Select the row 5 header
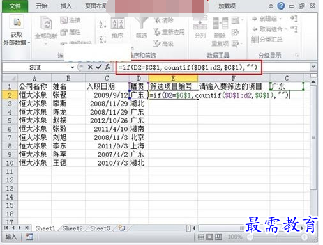The height and width of the screenshot is (245, 323). pos(10,120)
